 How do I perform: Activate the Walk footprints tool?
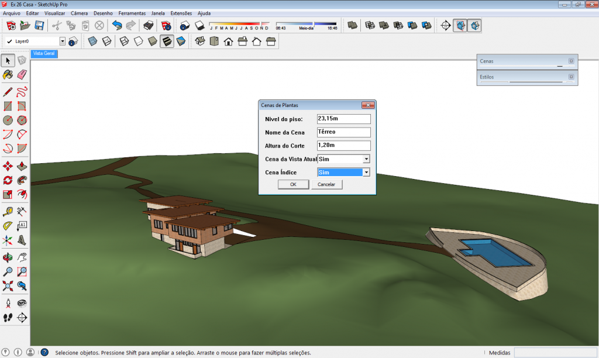click(8, 318)
